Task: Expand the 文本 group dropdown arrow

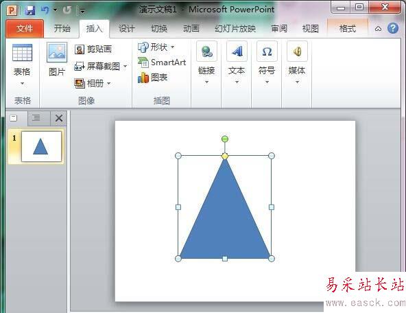Action: click(237, 82)
